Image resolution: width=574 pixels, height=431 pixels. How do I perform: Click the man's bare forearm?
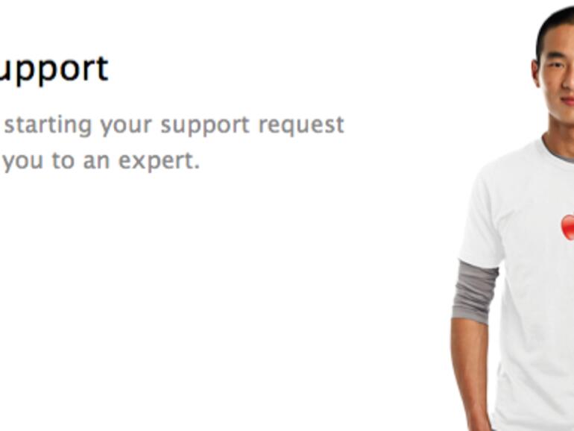point(471,374)
